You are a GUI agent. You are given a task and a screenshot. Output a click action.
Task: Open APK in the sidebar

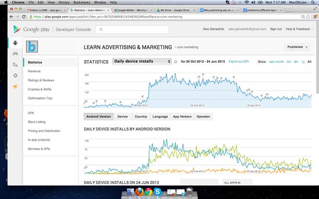31,113
